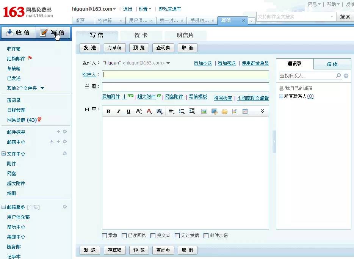Apply underline formatting to text
Screen dimensions: 354x259
[128, 111]
